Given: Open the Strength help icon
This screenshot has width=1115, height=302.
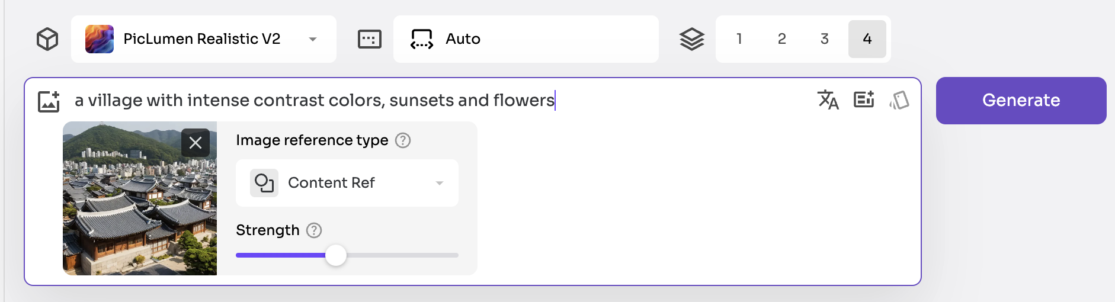Looking at the screenshot, I should (314, 230).
